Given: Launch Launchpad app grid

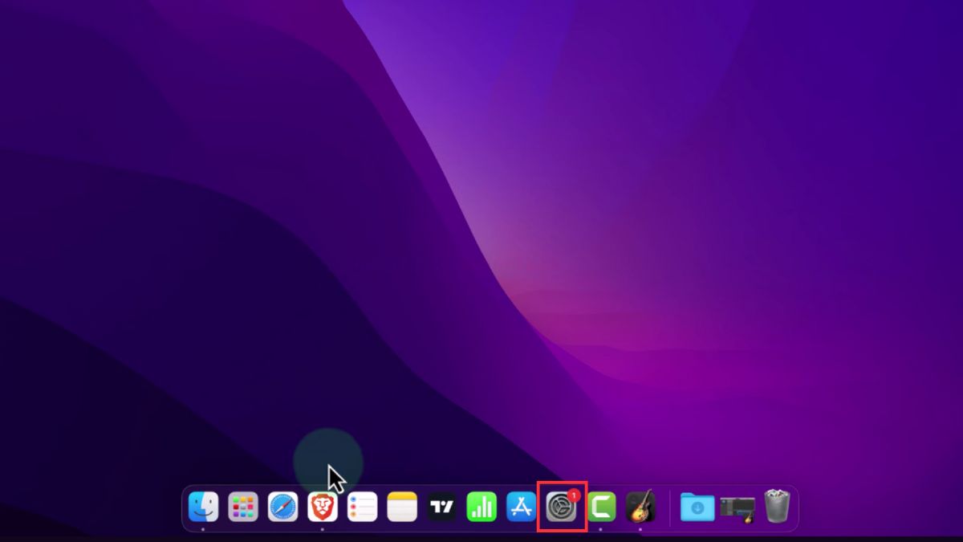Looking at the screenshot, I should click(242, 507).
